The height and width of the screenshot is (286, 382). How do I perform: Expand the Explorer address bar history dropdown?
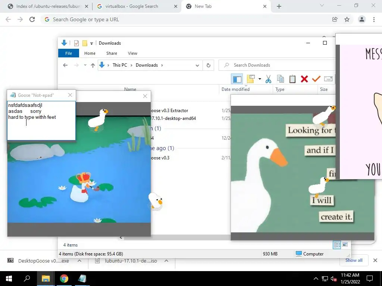click(x=197, y=66)
